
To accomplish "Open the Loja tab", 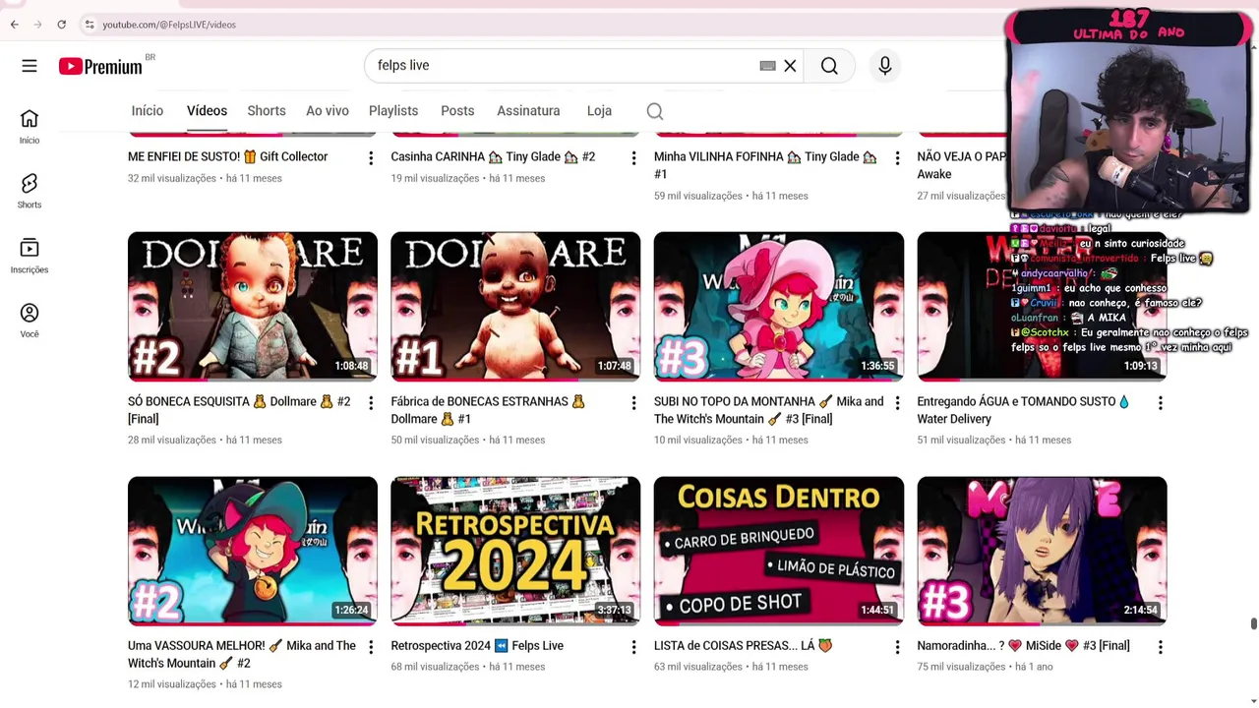I will point(599,111).
